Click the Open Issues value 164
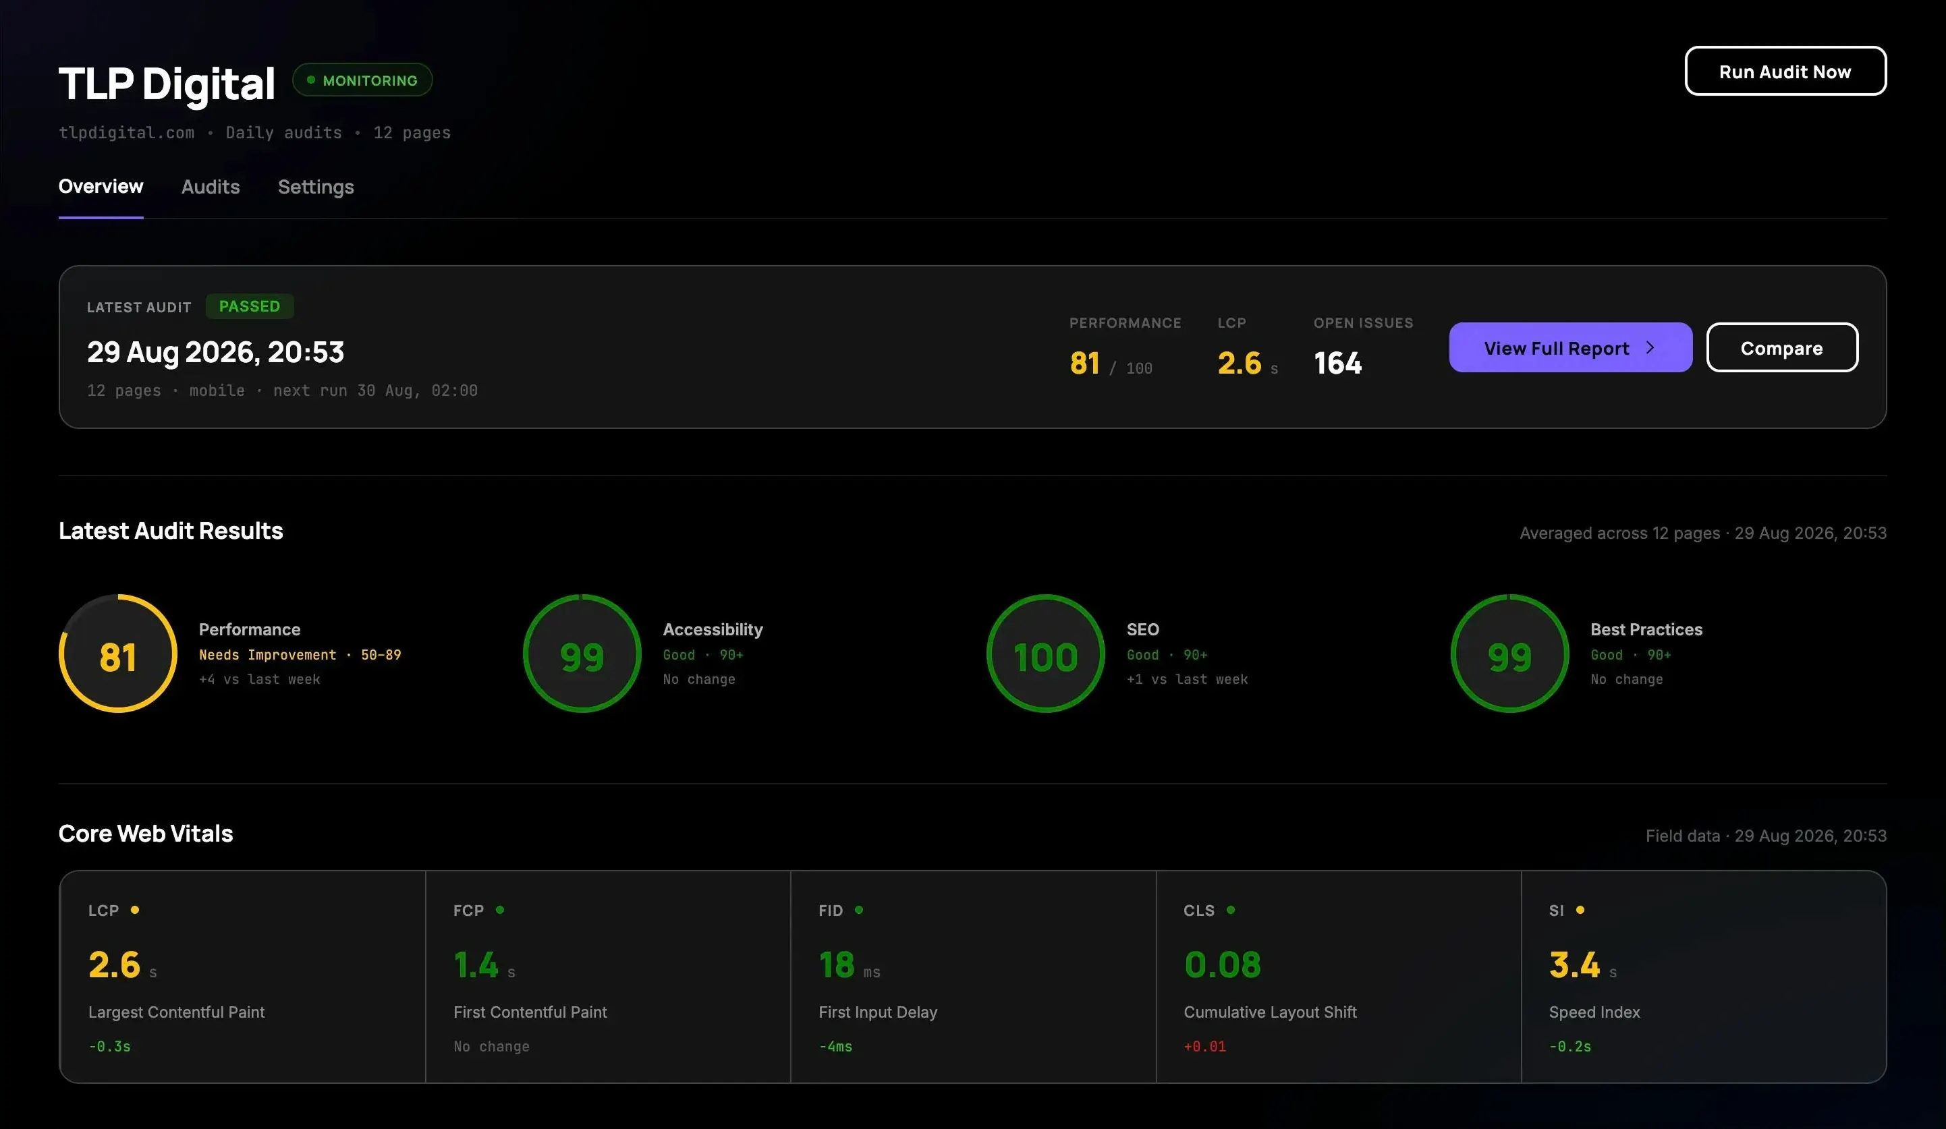Screen dimensions: 1946x1129 [1338, 363]
